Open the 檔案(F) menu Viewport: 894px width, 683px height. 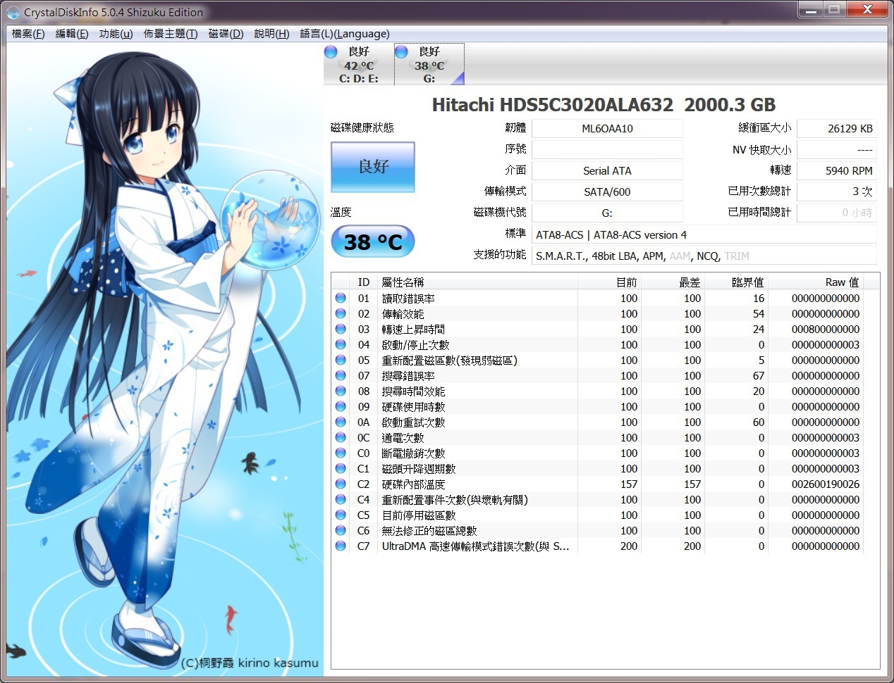(28, 34)
